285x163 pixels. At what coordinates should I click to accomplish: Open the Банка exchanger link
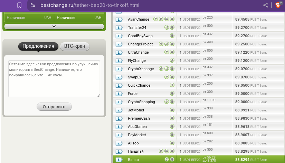pyautogui.click(x=133, y=160)
